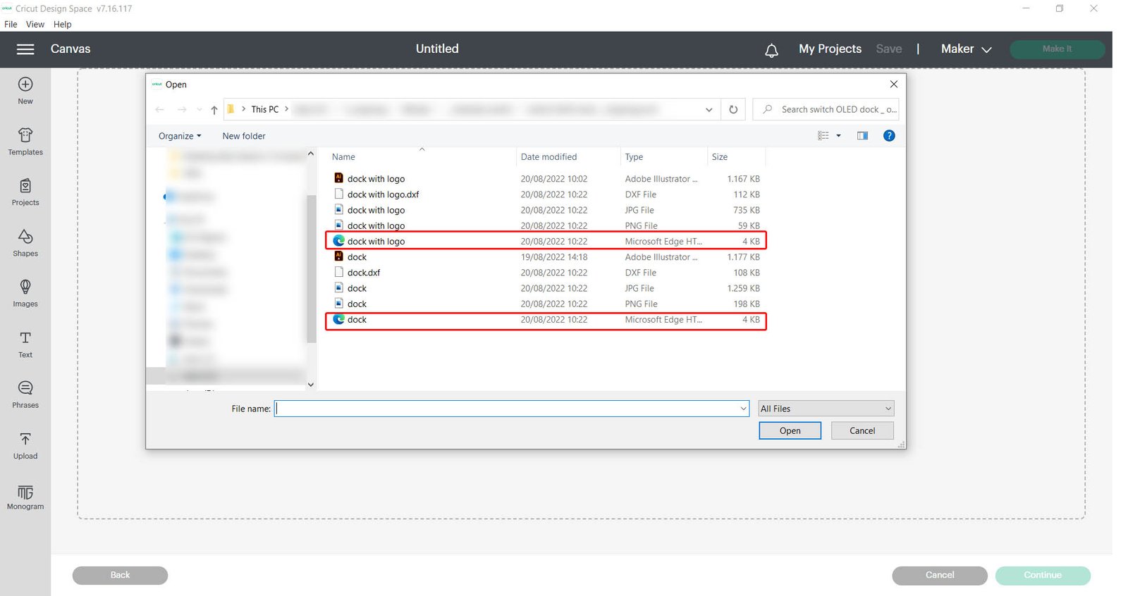Click navigation pane scroll down arrow
The image size is (1128, 596).
(x=311, y=385)
